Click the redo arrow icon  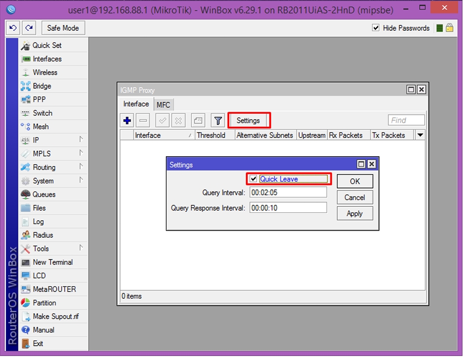click(x=29, y=28)
